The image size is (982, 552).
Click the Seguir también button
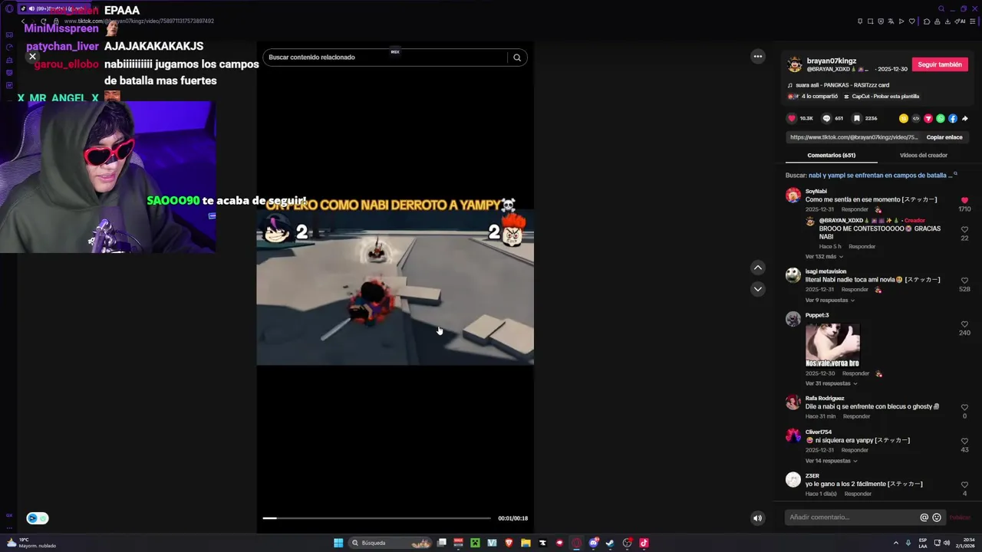point(940,64)
